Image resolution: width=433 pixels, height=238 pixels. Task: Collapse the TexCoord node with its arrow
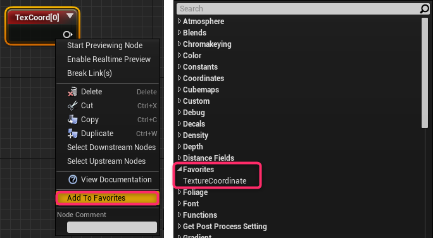point(70,16)
